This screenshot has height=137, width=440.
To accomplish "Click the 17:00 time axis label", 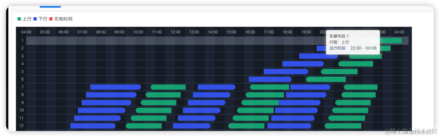I will point(269,32).
